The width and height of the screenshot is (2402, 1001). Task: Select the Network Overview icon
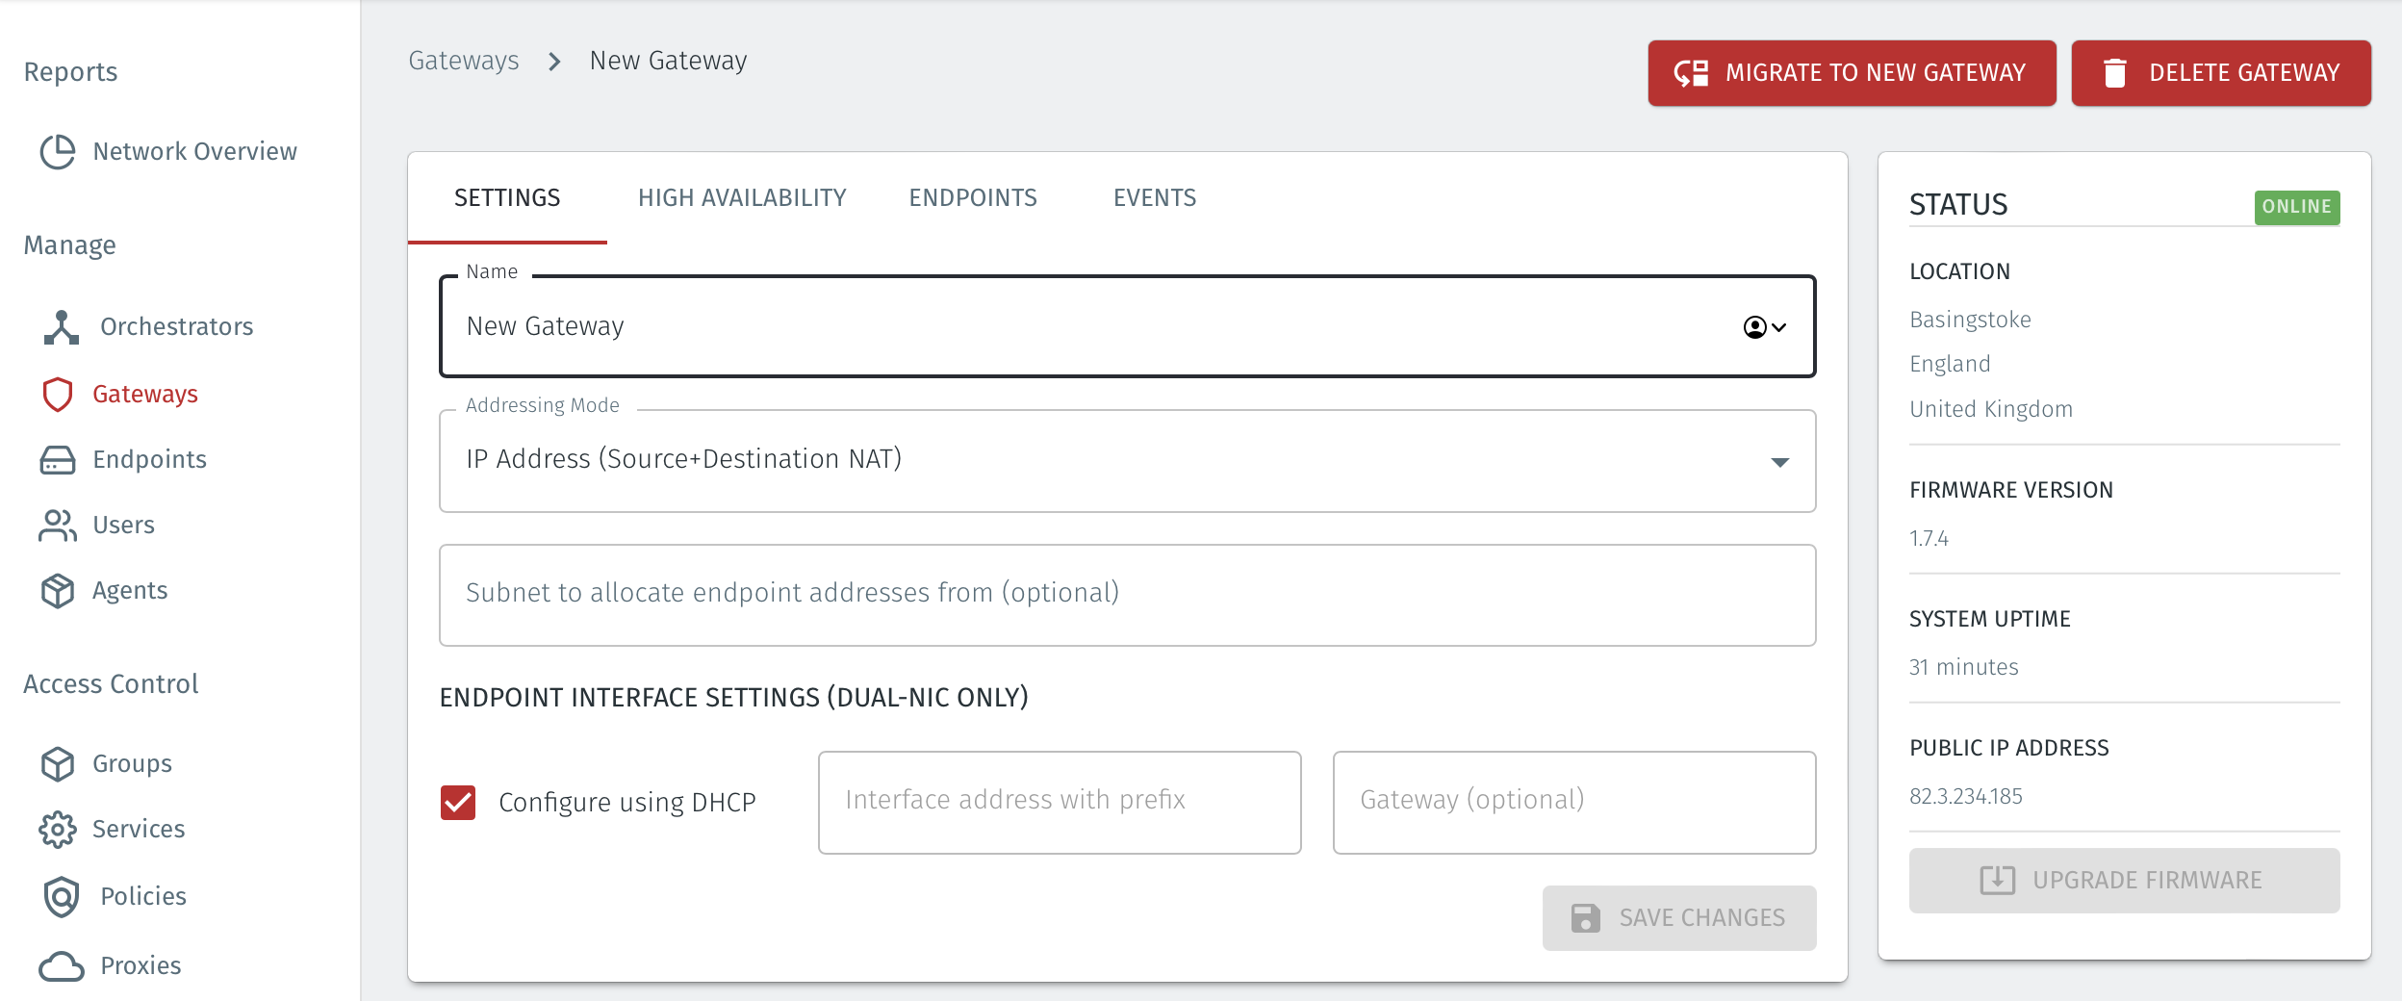point(57,151)
